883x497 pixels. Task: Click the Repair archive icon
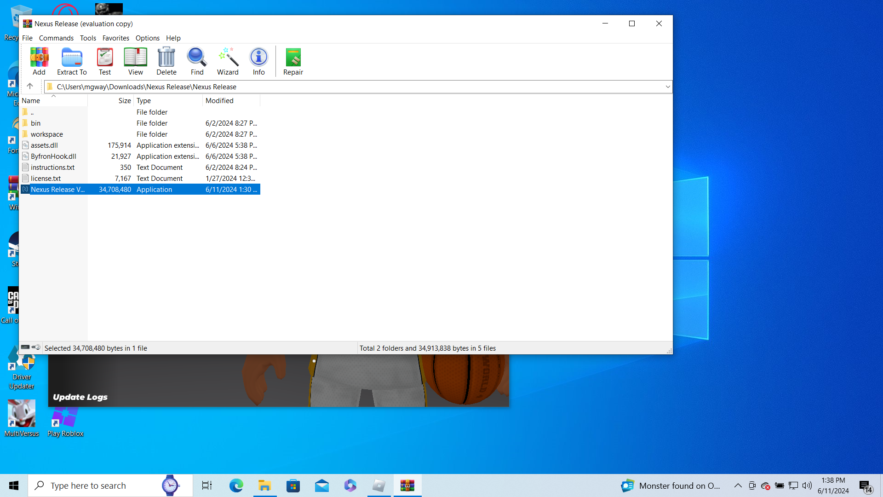pyautogui.click(x=293, y=61)
